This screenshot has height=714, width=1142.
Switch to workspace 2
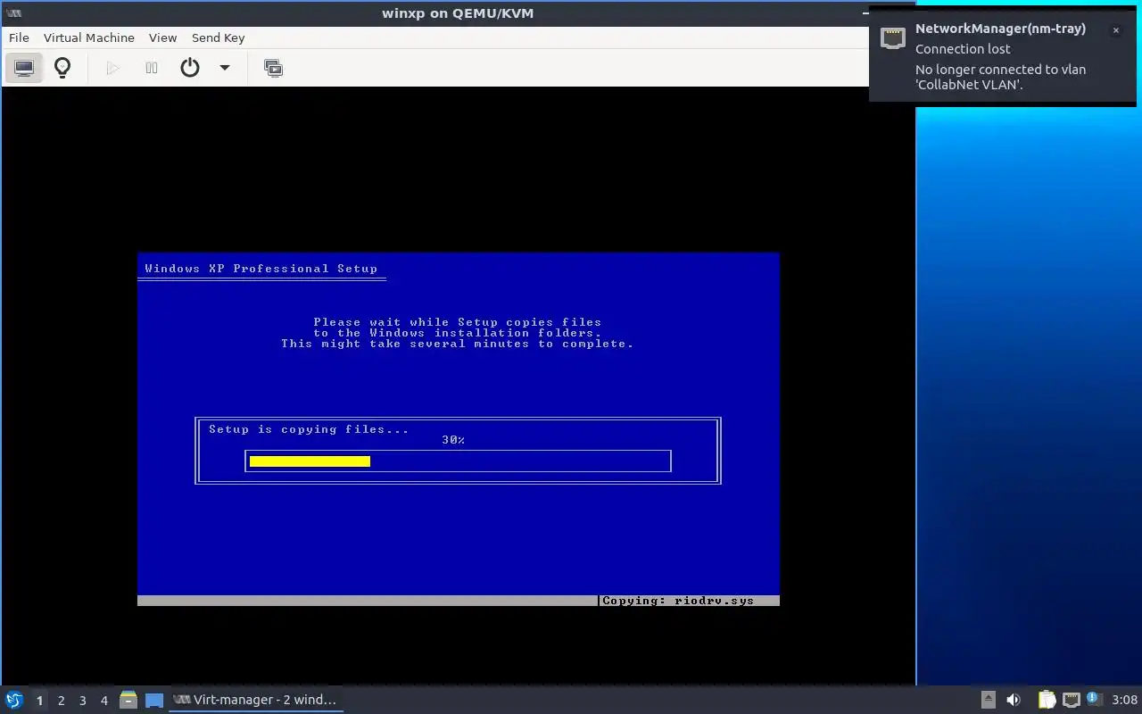click(x=61, y=701)
